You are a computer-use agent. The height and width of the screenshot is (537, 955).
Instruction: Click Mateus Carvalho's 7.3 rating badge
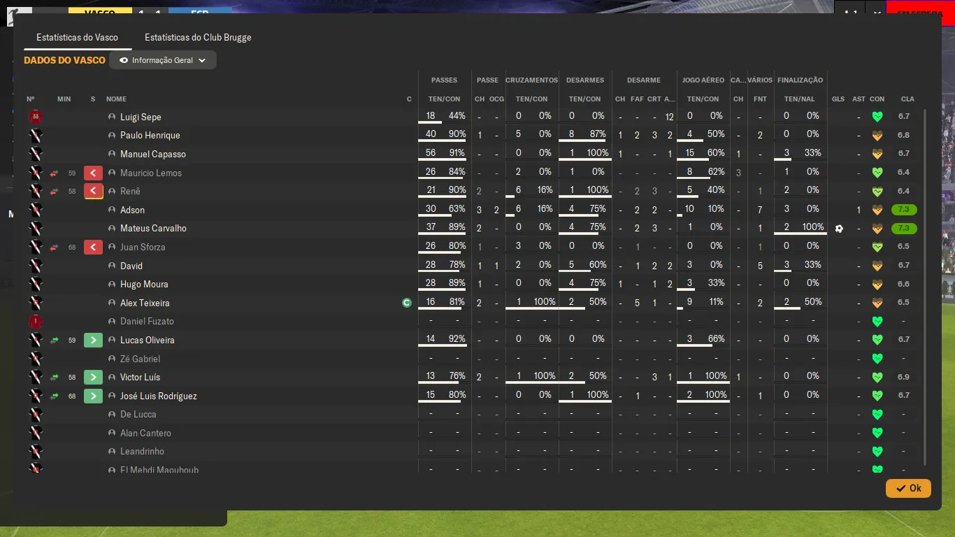click(x=904, y=229)
